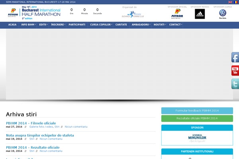Expand the INSCRIERE dropdown menu
The image size is (239, 159).
[57, 25]
